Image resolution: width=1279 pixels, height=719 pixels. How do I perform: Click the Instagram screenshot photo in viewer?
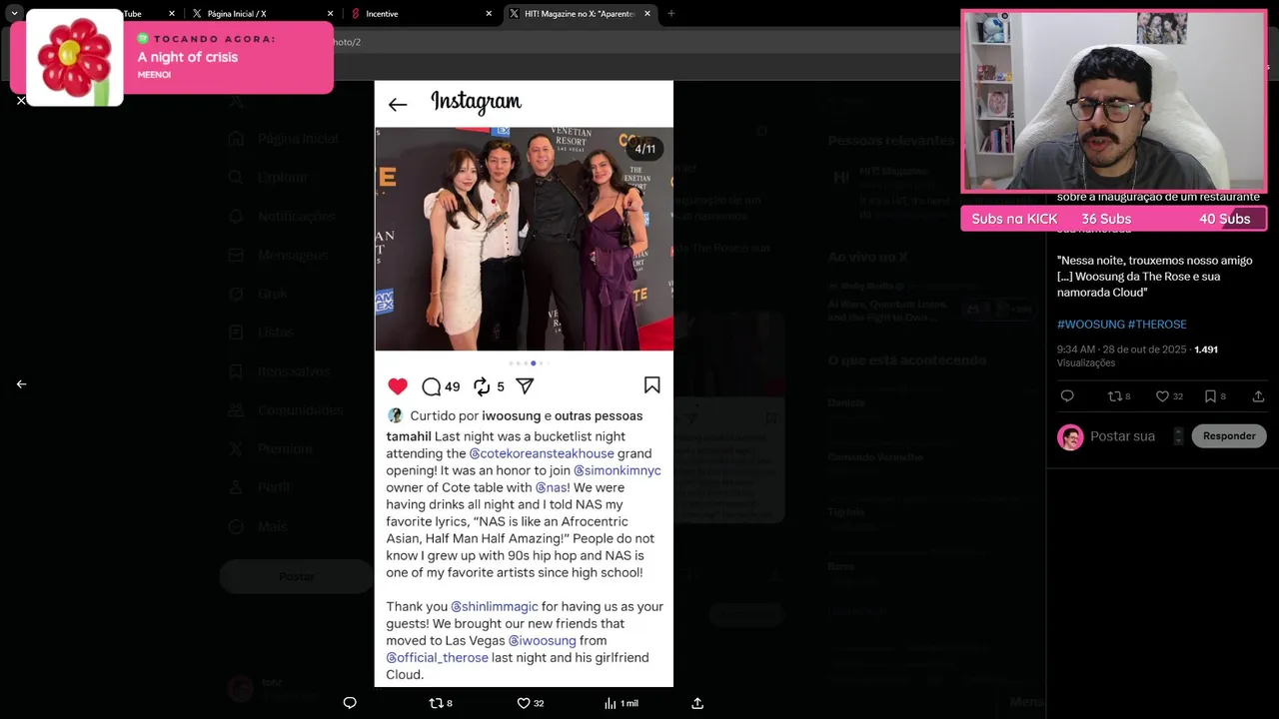(524, 383)
